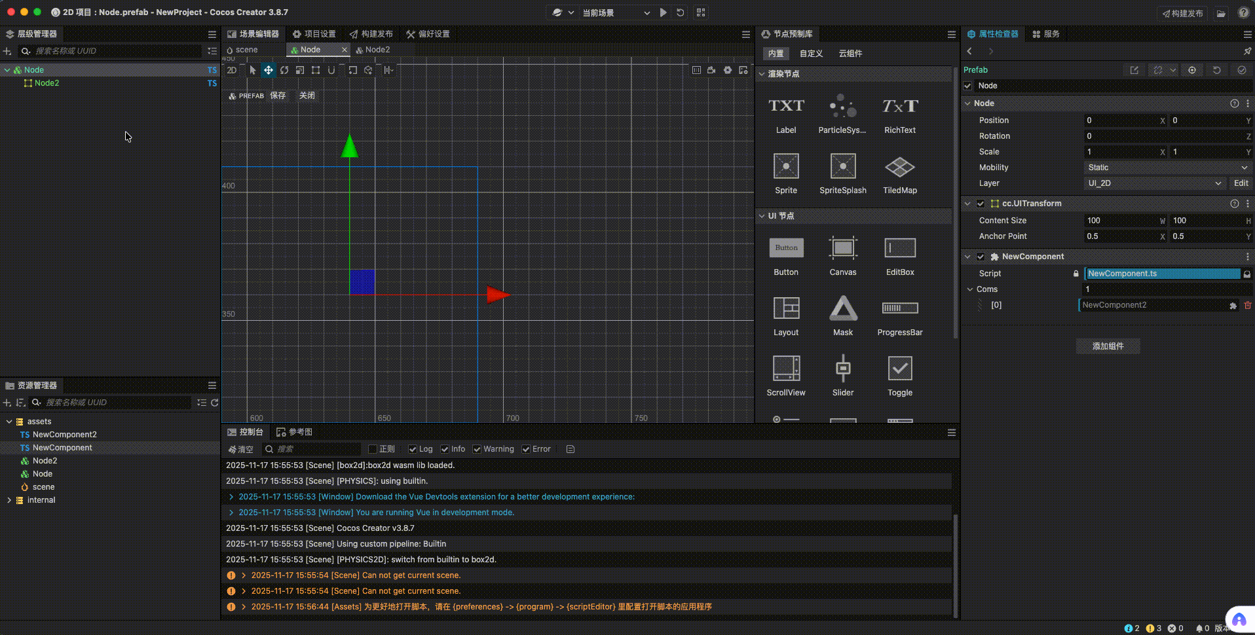Click the refresh icon in assets panel
This screenshot has height=635, width=1255.
pos(214,403)
